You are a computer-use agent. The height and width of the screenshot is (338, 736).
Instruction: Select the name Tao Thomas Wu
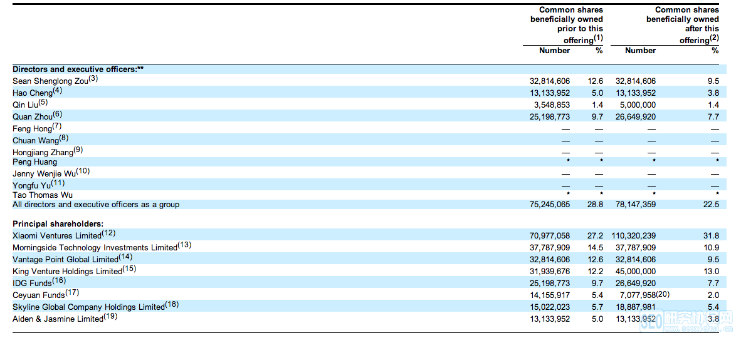point(43,195)
